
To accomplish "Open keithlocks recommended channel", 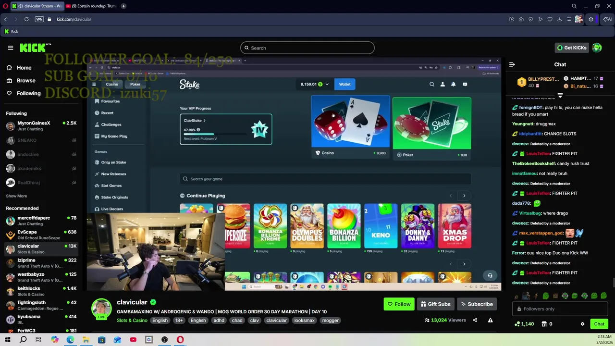I will [41, 291].
